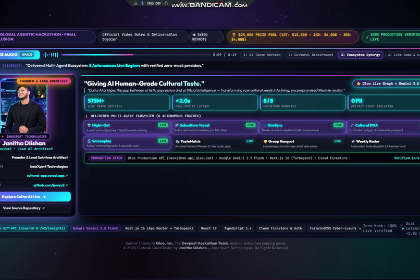Click the name Janitha Dilshan under the photo

24,143
